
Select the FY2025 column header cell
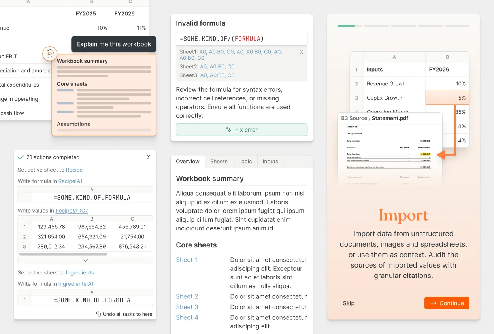click(x=92, y=13)
